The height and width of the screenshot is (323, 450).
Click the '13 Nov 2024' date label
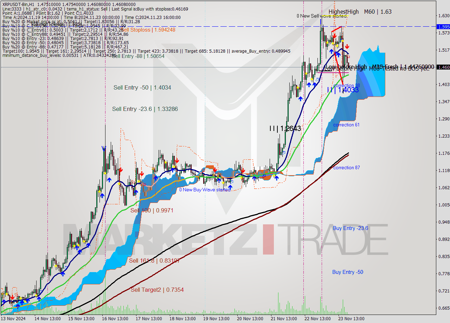13,319
